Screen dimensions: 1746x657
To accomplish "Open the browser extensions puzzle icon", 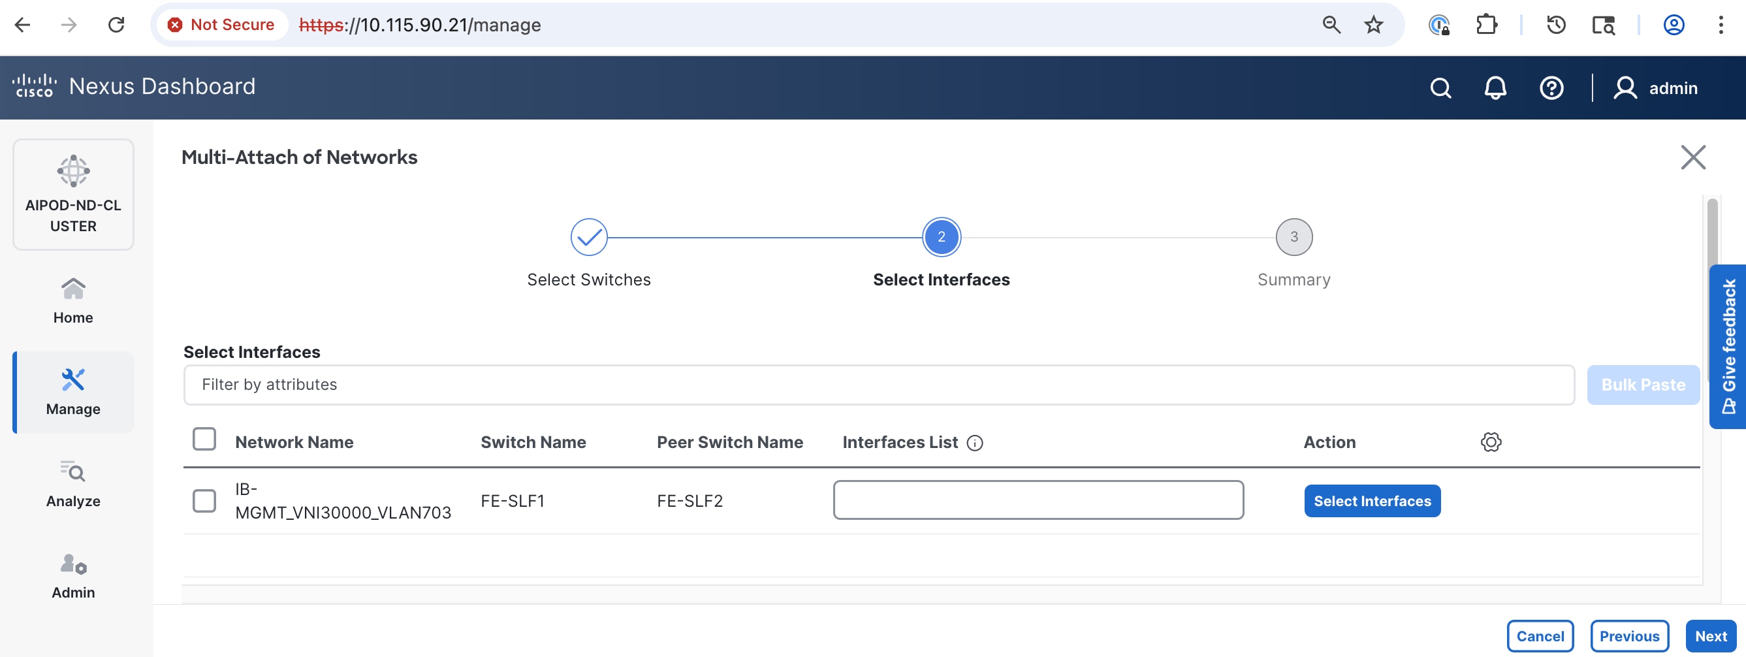I will tap(1486, 25).
